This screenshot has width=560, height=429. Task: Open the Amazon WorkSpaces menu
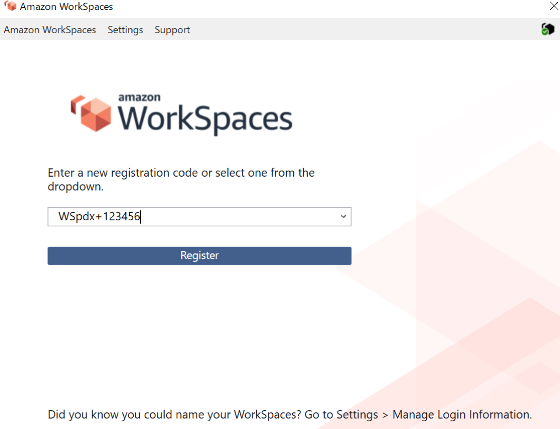click(x=50, y=30)
